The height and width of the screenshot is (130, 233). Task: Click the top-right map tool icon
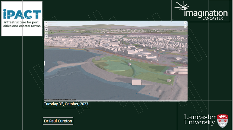(x=185, y=23)
